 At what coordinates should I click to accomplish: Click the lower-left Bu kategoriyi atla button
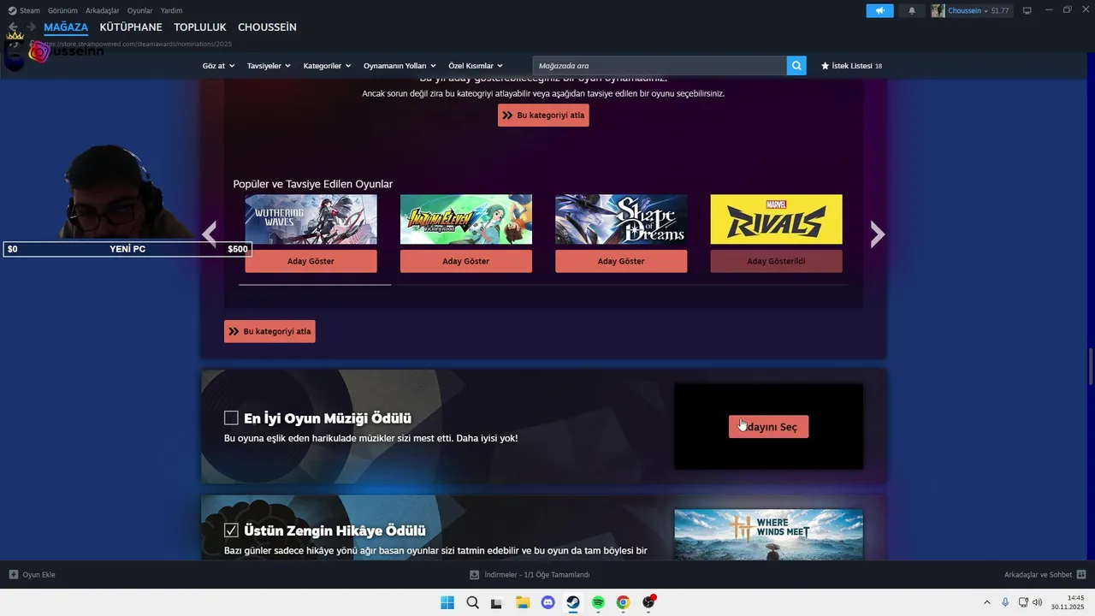[269, 331]
